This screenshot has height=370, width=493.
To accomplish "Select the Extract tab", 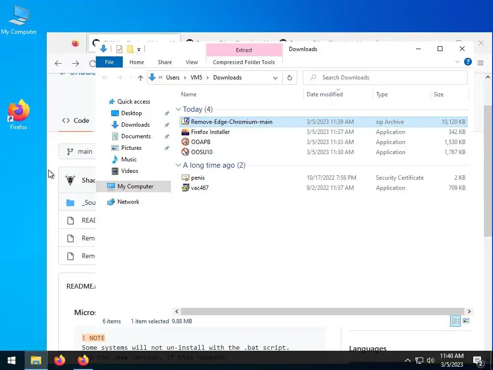I will (x=244, y=50).
